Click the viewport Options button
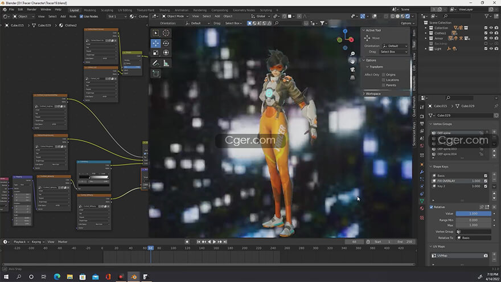The height and width of the screenshot is (282, 501). click(x=408, y=23)
